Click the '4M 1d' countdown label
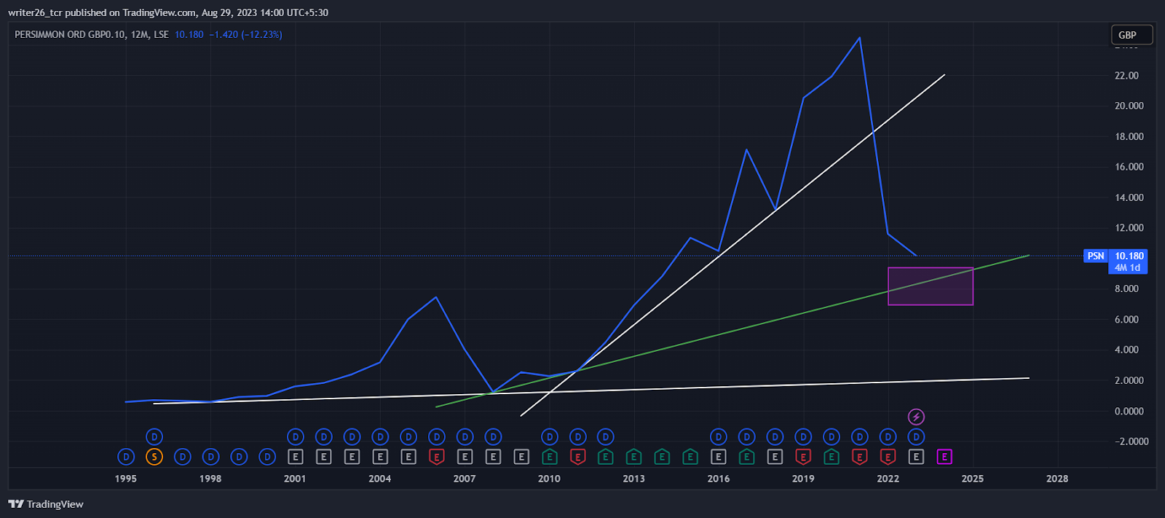The image size is (1165, 518). 1128,267
